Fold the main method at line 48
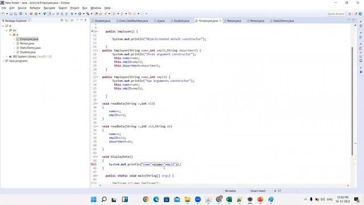 click(97, 176)
